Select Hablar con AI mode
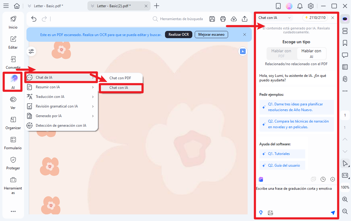This screenshot has width=351, height=221. coord(311,53)
